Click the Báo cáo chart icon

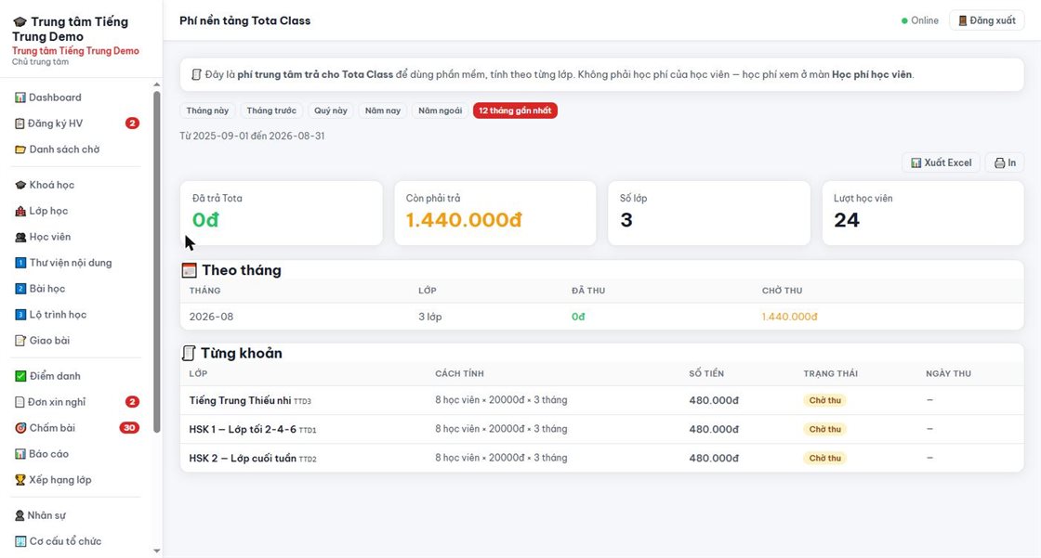(20, 454)
